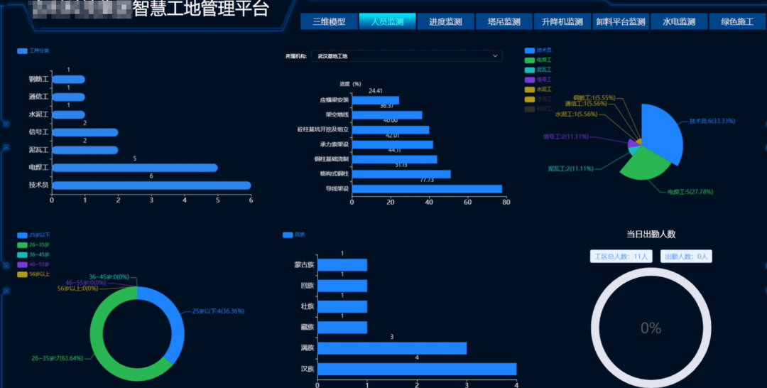Toggle 技术员 series in pie legend
The image size is (767, 388).
(530, 50)
